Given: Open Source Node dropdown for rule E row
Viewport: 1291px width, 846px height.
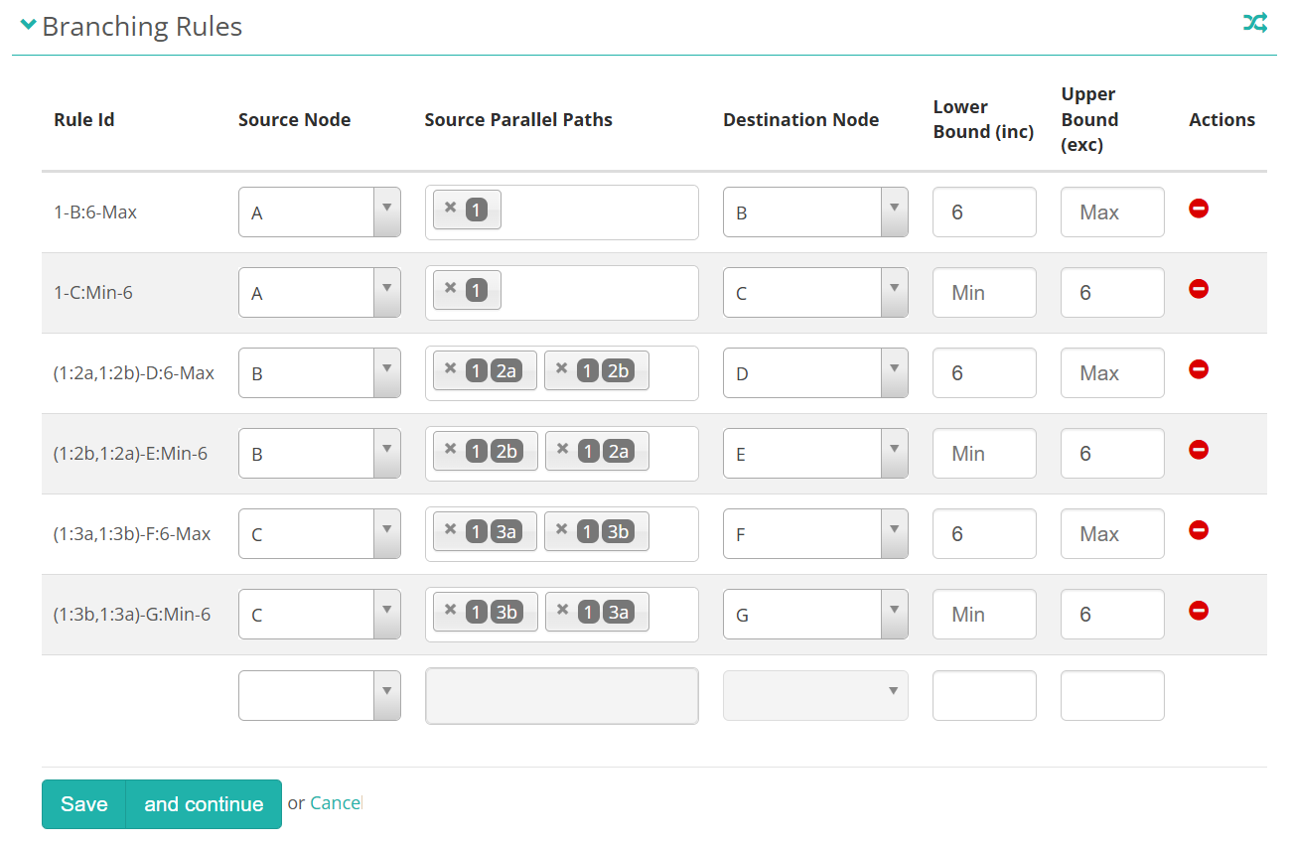Looking at the screenshot, I should [x=320, y=454].
